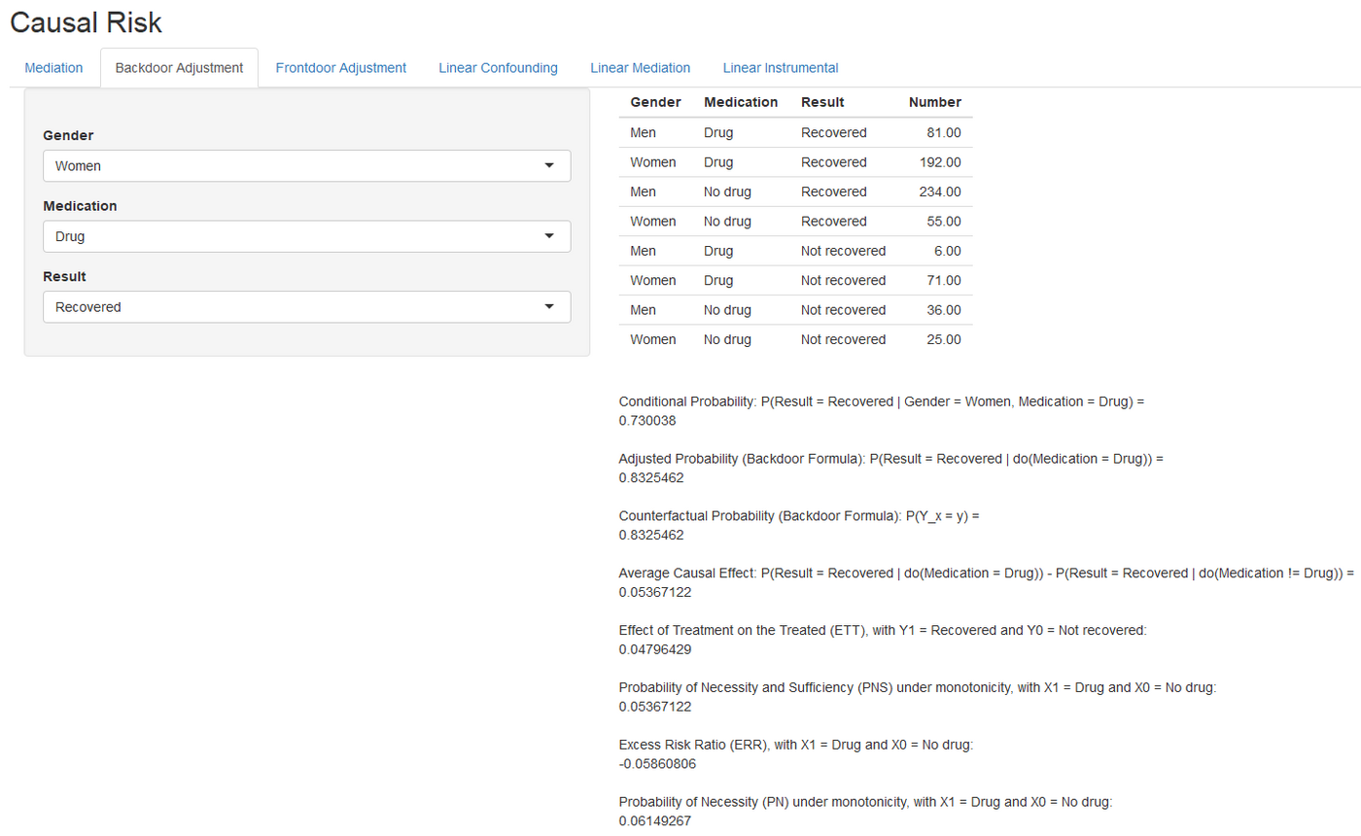1361x836 pixels.
Task: Go to the Linear Confounding tab
Action: [498, 68]
